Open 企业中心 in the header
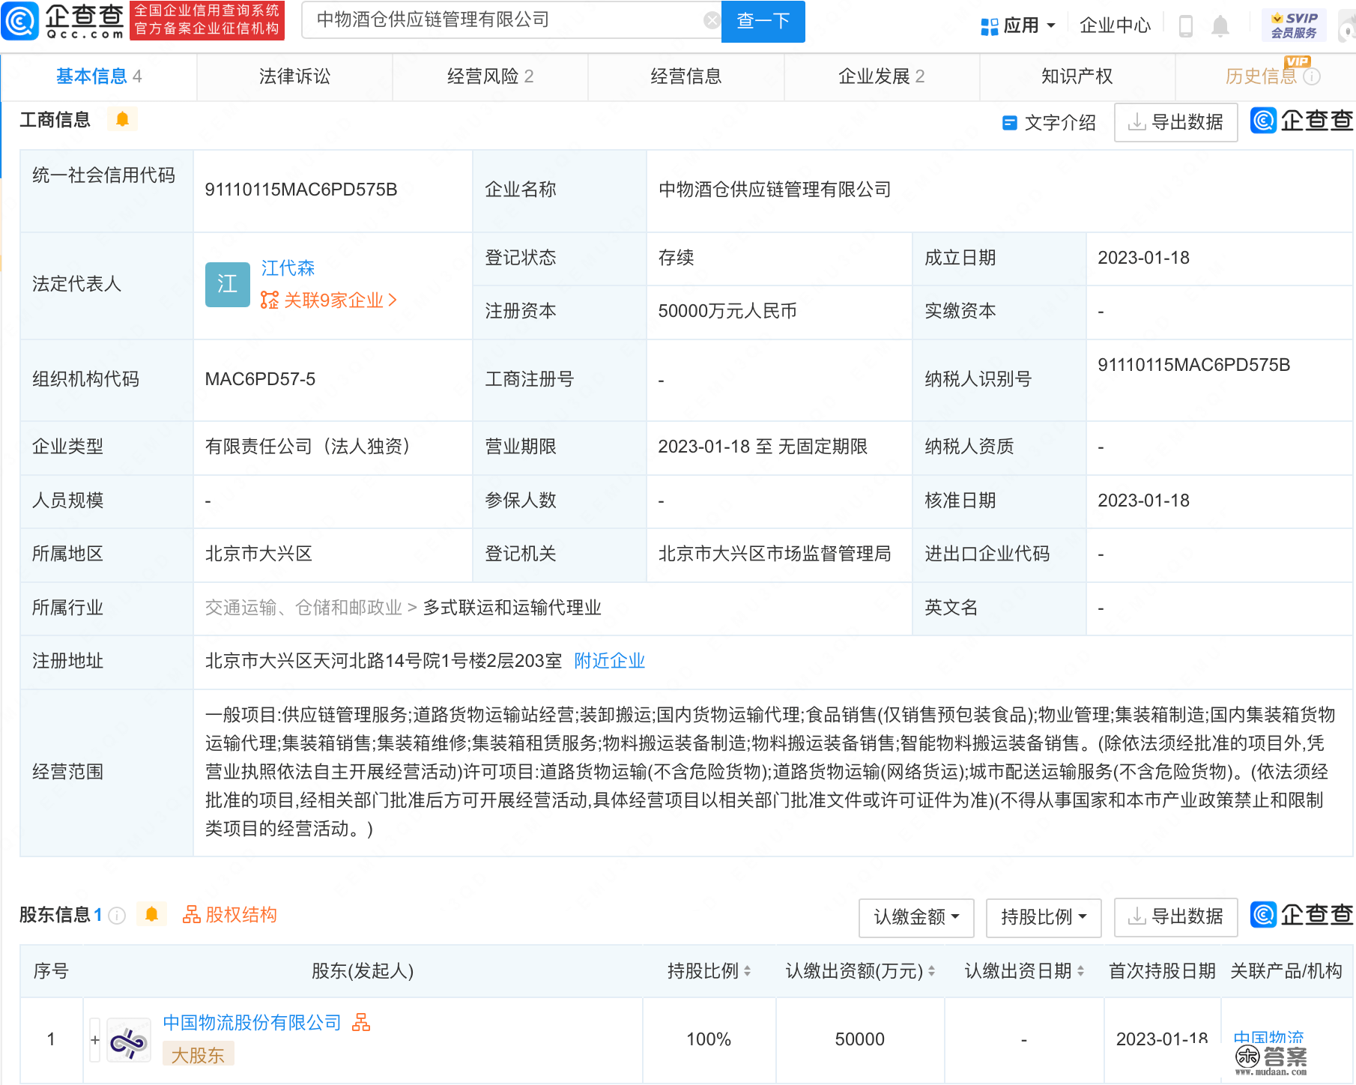 tap(1115, 25)
